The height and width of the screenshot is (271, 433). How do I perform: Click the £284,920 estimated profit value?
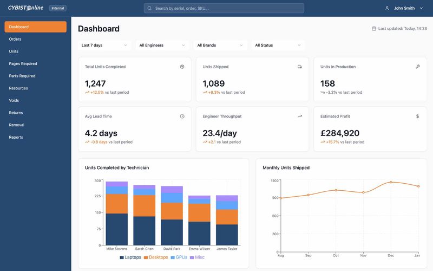pyautogui.click(x=340, y=133)
